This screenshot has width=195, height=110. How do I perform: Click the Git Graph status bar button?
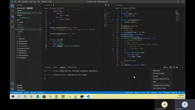coord(41,93)
